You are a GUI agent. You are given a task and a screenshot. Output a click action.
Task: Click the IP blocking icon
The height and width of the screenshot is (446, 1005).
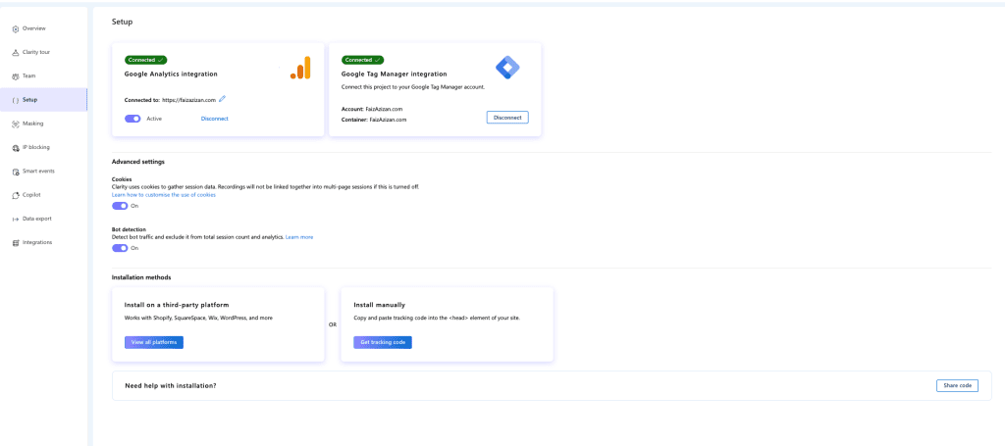point(16,148)
